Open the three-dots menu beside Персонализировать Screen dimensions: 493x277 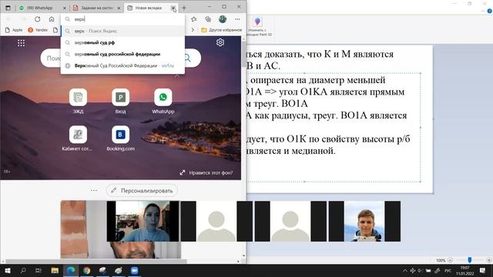[x=94, y=190]
